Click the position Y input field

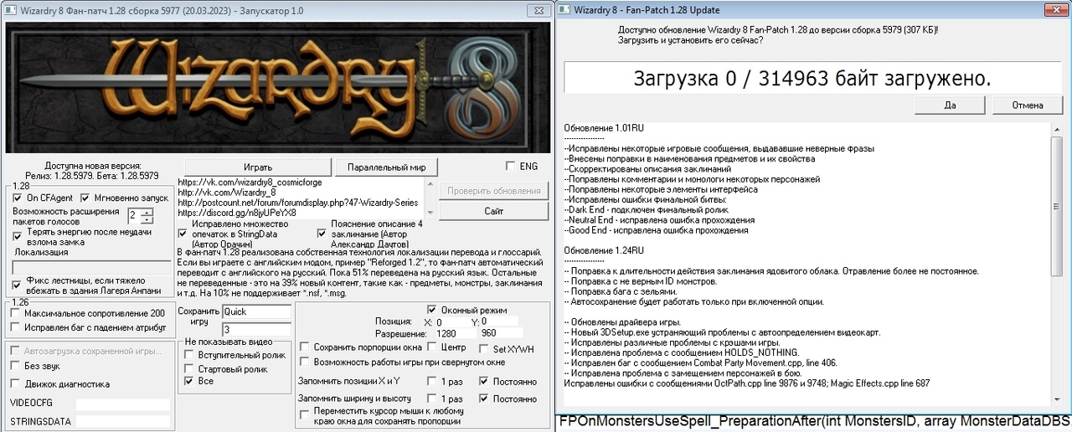(500, 321)
